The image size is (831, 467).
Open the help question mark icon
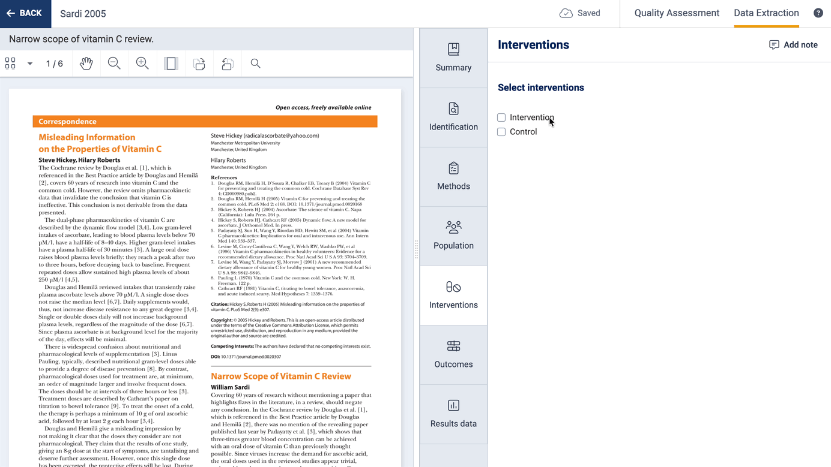(818, 13)
